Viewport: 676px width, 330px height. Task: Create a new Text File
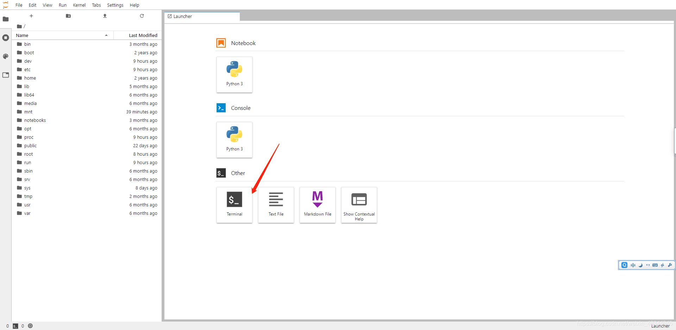(x=276, y=205)
